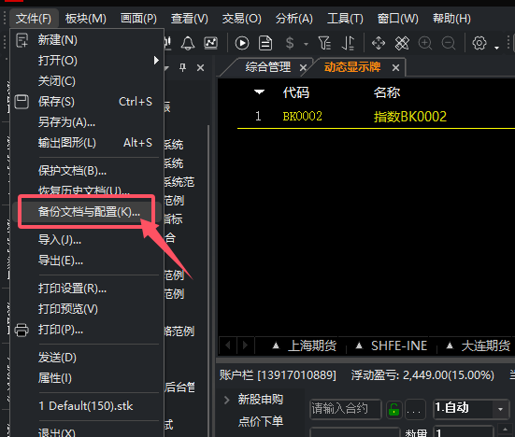Toggle the green lock icon
Screen dimensions: 515x437
393,409
